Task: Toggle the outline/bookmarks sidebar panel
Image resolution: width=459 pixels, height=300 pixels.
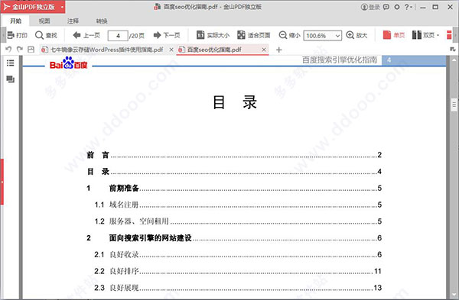Action: 10,63
